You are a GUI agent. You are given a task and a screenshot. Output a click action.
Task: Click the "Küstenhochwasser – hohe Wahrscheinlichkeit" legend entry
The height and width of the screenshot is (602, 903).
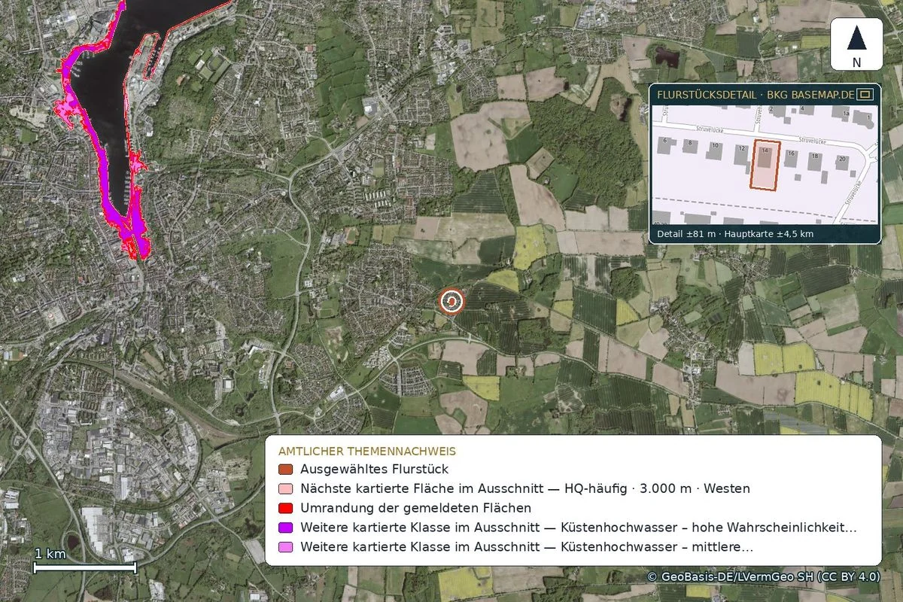pos(578,528)
